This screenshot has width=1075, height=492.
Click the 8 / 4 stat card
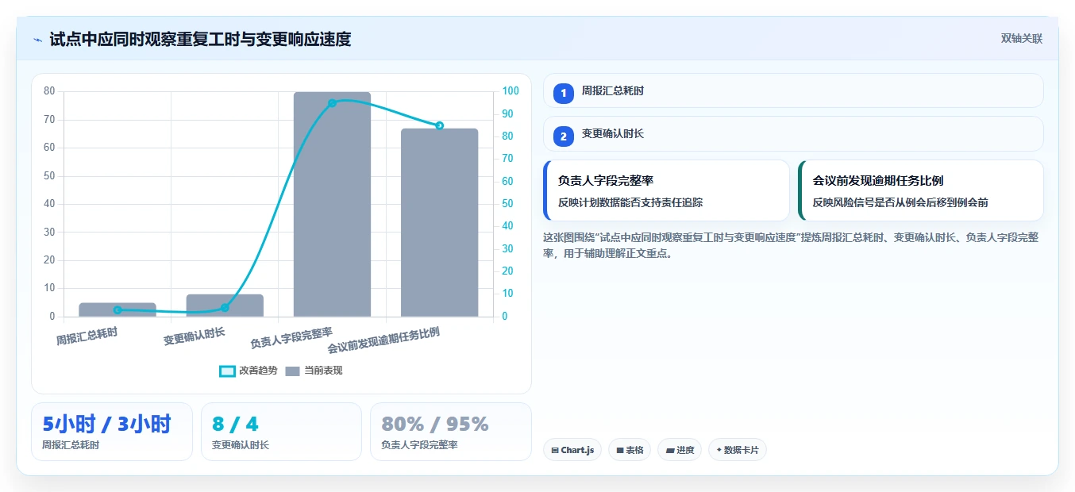click(x=281, y=432)
